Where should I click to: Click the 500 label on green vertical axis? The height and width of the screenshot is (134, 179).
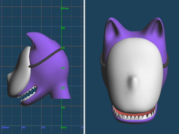coord(63,28)
